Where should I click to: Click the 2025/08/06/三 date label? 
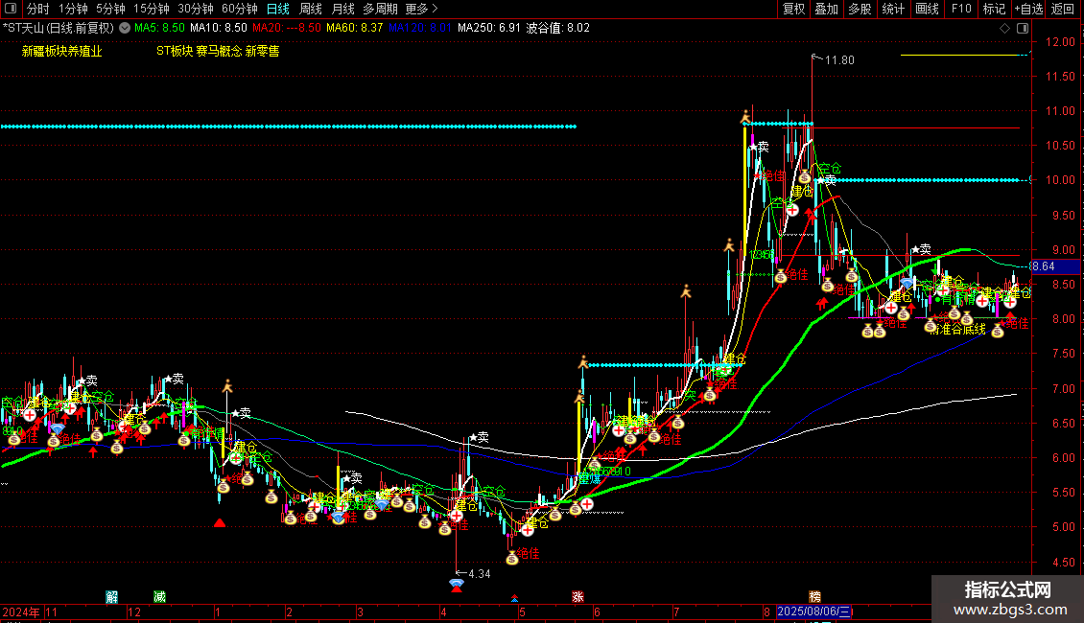coord(815,611)
